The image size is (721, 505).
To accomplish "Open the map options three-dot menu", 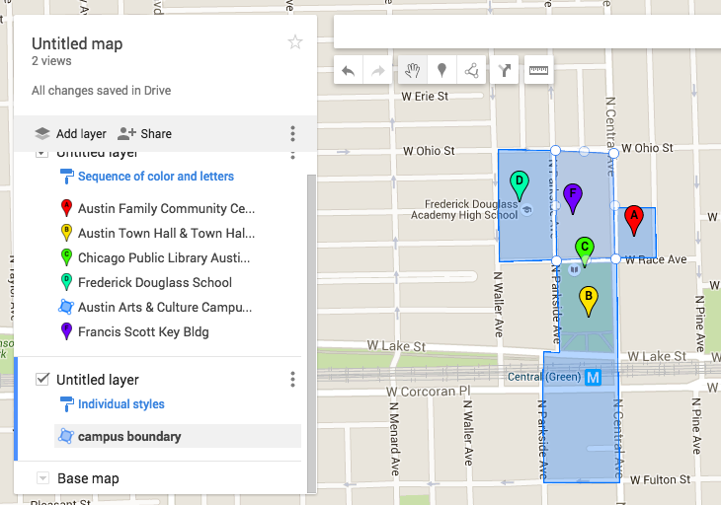I will [x=292, y=133].
